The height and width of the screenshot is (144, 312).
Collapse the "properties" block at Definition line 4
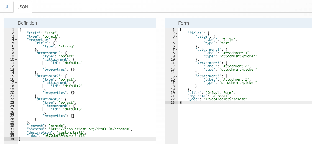[16, 40]
